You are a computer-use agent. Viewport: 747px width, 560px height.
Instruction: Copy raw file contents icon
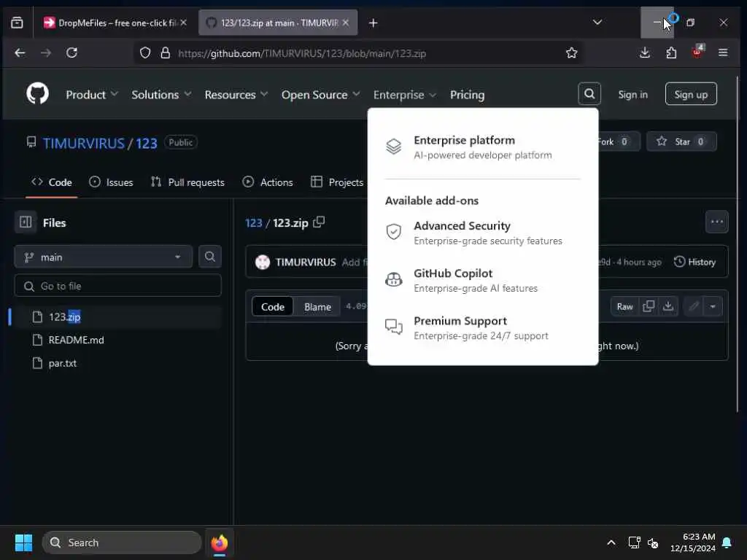[649, 306]
